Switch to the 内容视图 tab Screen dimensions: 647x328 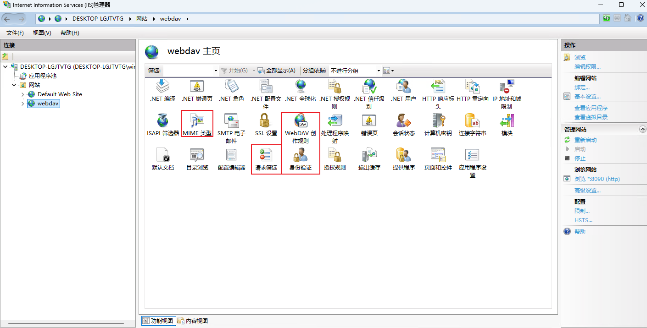click(x=193, y=321)
